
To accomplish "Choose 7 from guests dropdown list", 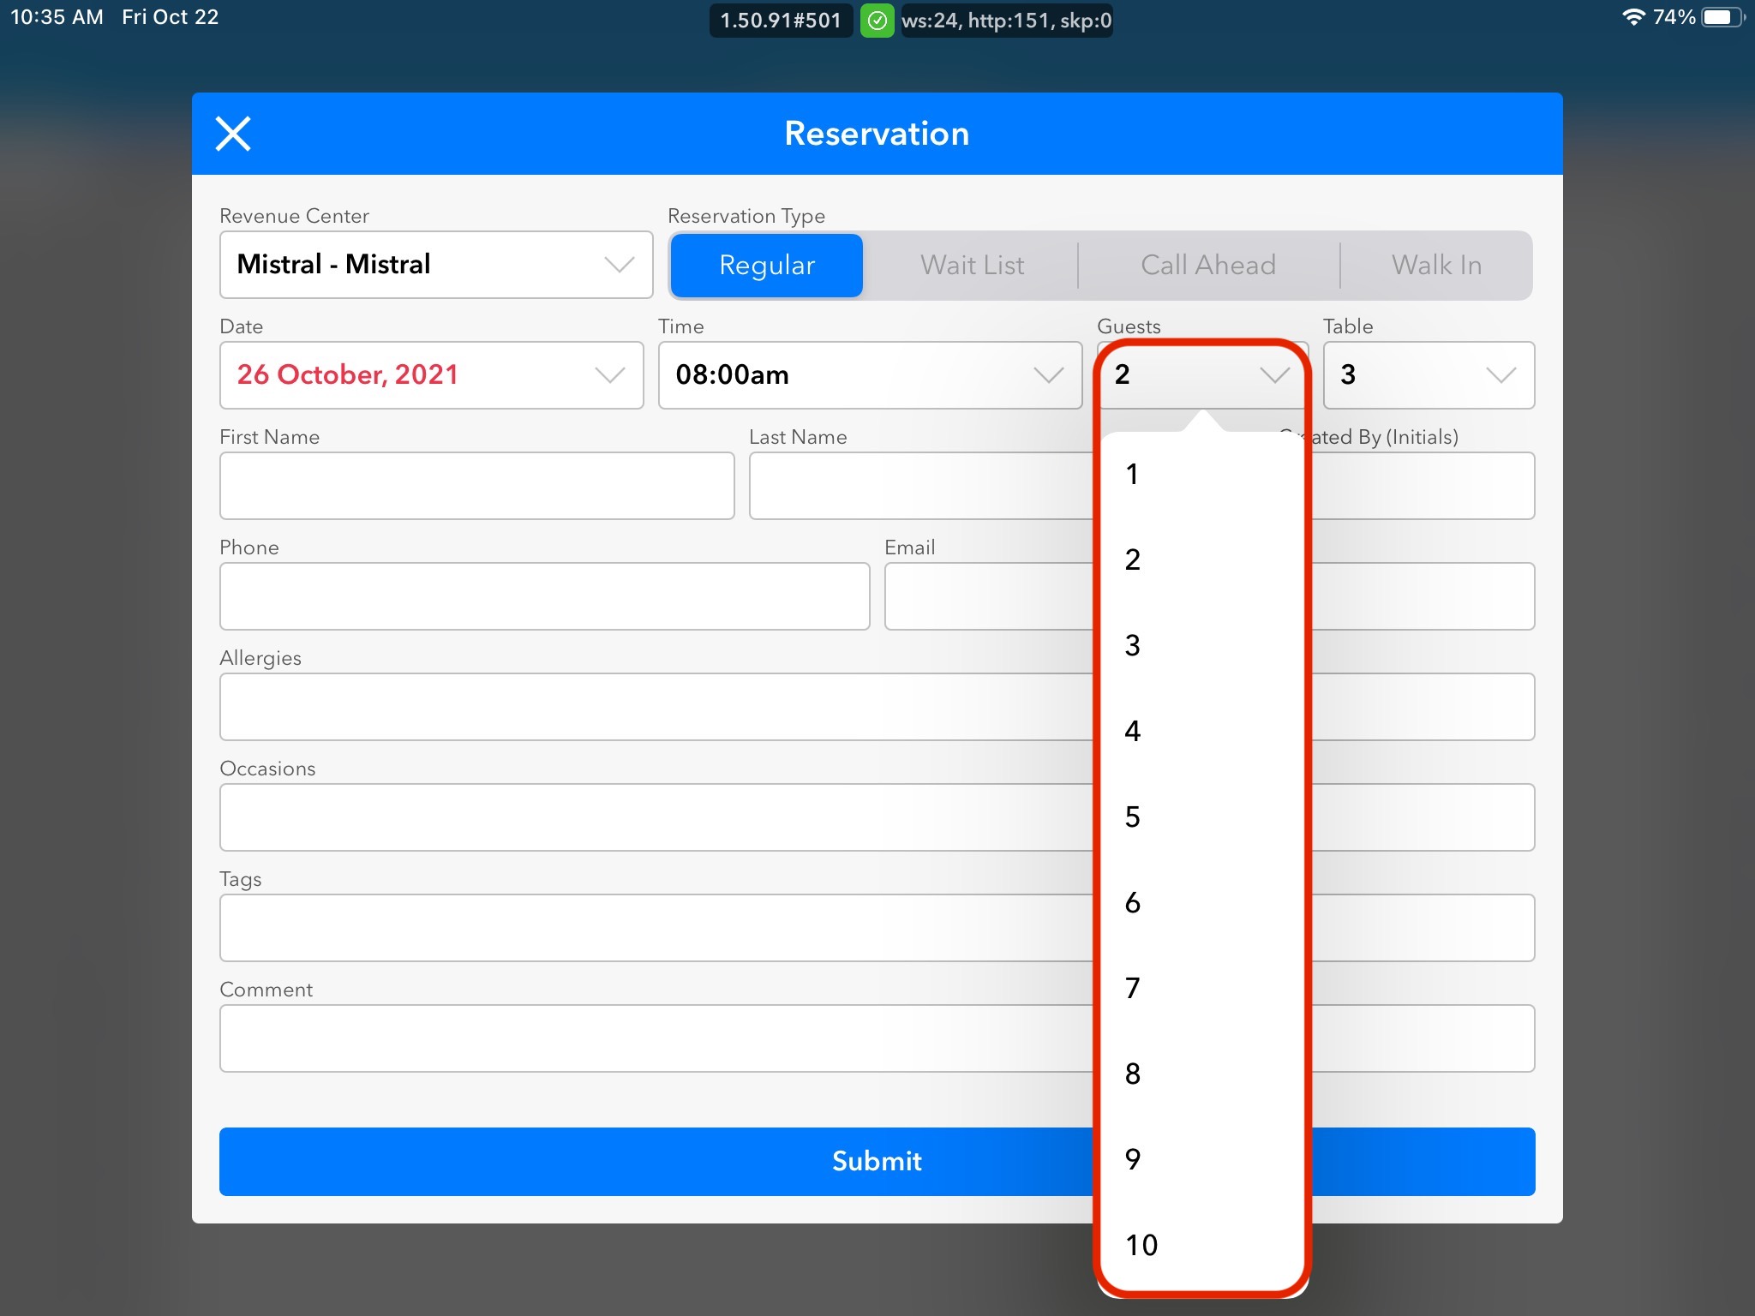I will click(x=1133, y=988).
